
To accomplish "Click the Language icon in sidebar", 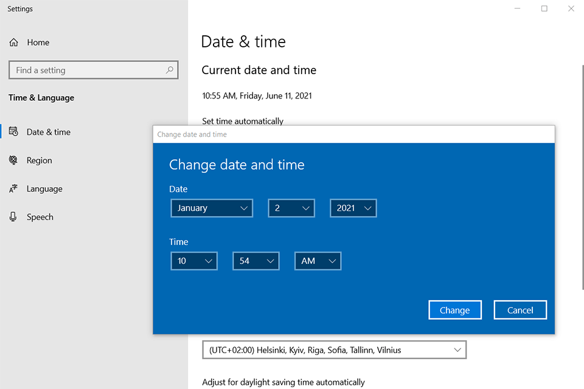I will click(x=13, y=189).
